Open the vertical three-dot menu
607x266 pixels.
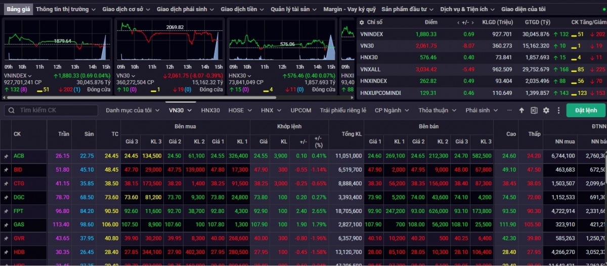click(558, 111)
